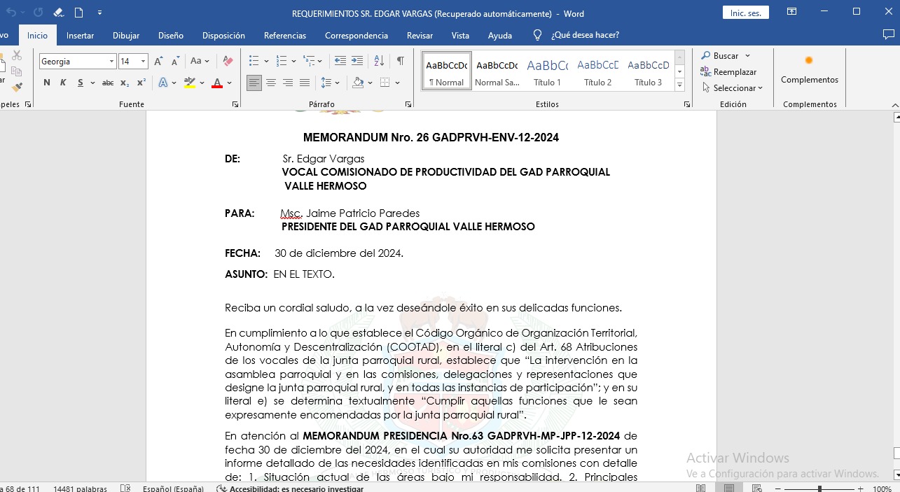The image size is (900, 492).
Task: Click the Format Painter brush icon
Action: pos(17,87)
